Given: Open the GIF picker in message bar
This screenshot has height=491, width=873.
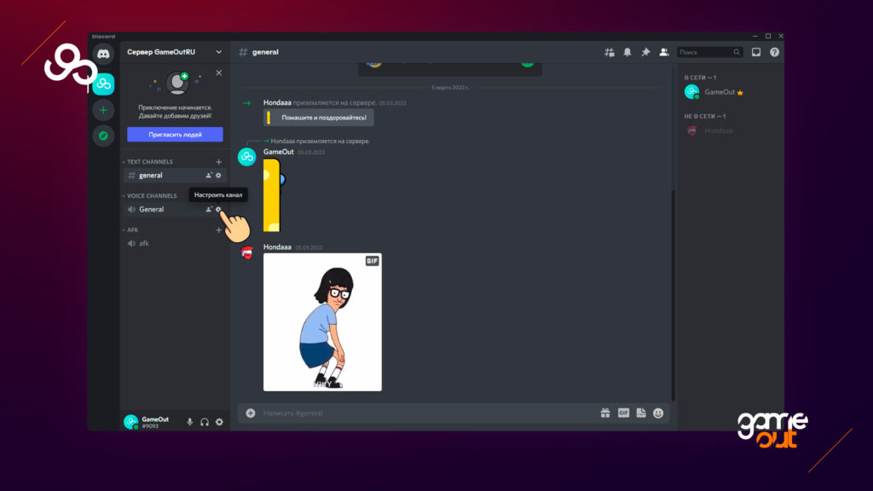Looking at the screenshot, I should [623, 413].
